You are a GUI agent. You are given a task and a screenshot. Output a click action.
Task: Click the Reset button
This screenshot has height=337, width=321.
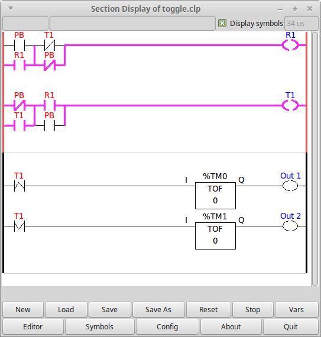[x=209, y=309]
